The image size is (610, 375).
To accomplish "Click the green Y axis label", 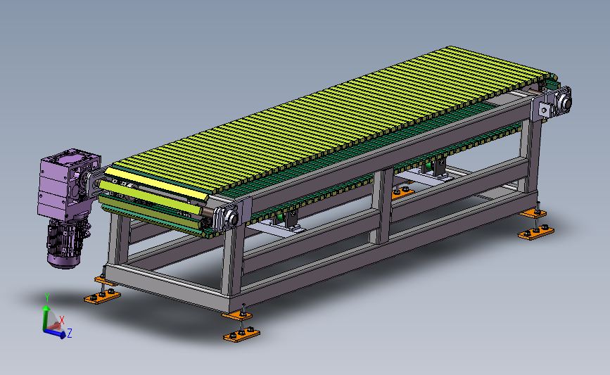I will (47, 298).
